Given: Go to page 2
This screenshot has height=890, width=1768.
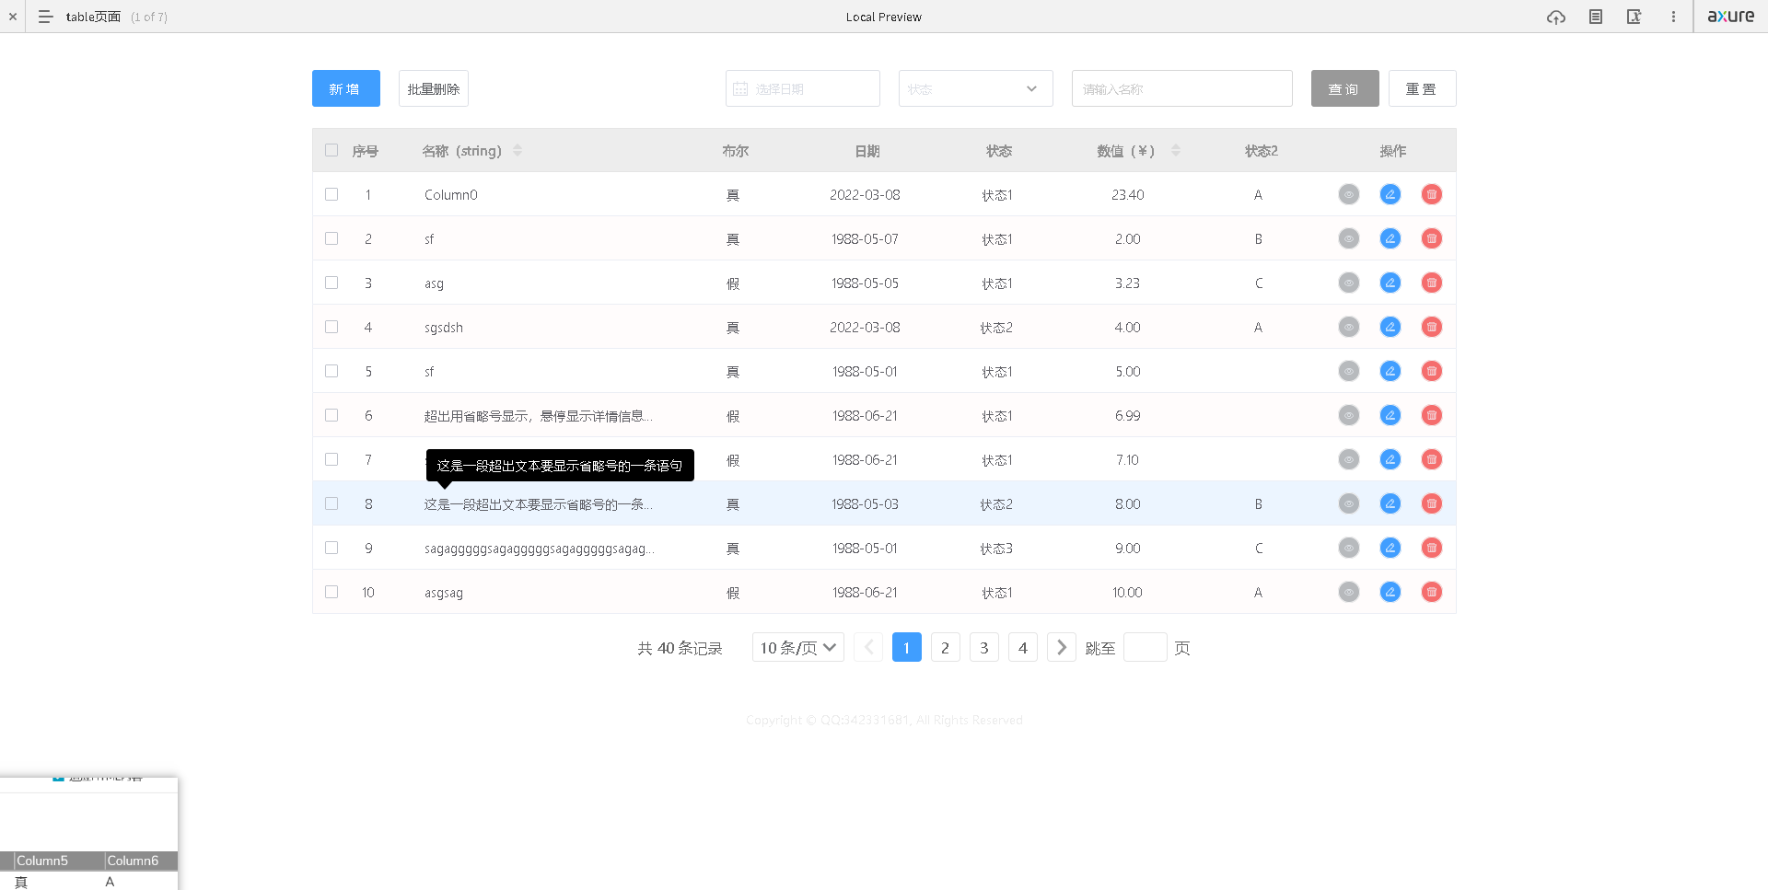Looking at the screenshot, I should point(946,648).
